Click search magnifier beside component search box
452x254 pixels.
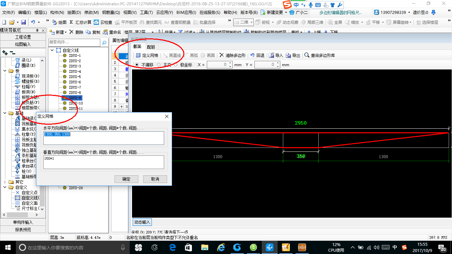pyautogui.click(x=104, y=42)
